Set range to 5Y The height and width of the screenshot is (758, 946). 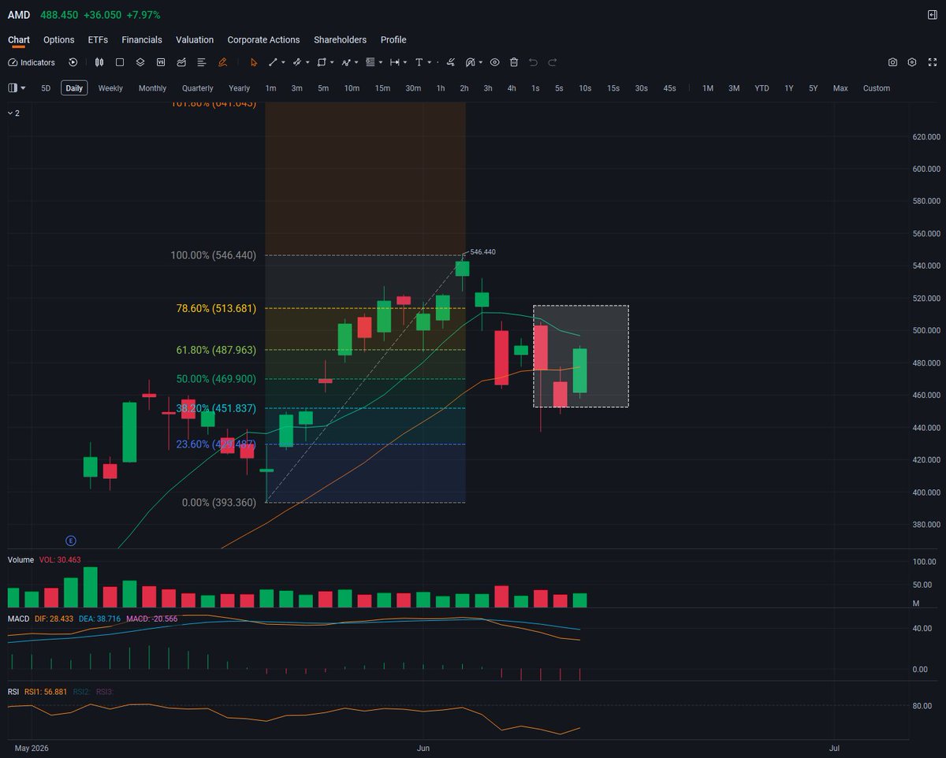813,88
